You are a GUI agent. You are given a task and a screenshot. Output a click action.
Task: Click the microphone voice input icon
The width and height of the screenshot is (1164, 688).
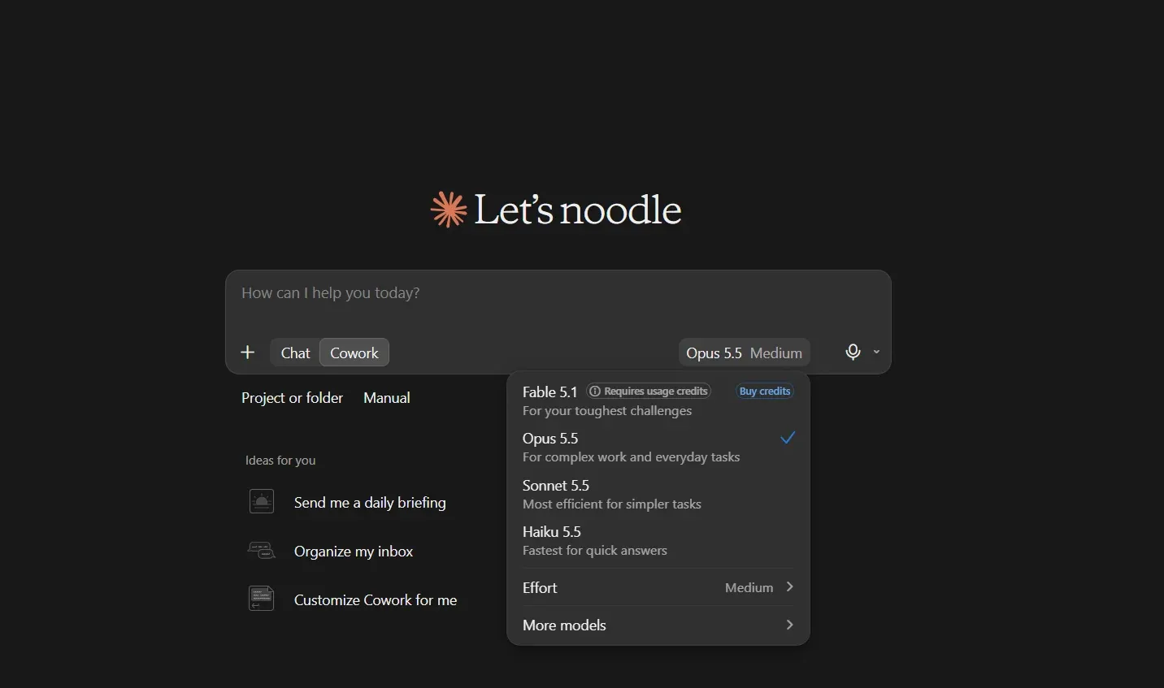[x=853, y=352]
